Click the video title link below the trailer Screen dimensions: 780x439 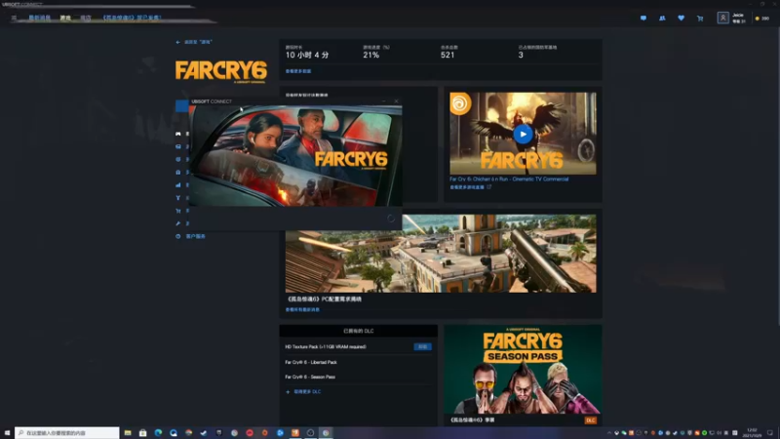pos(509,180)
